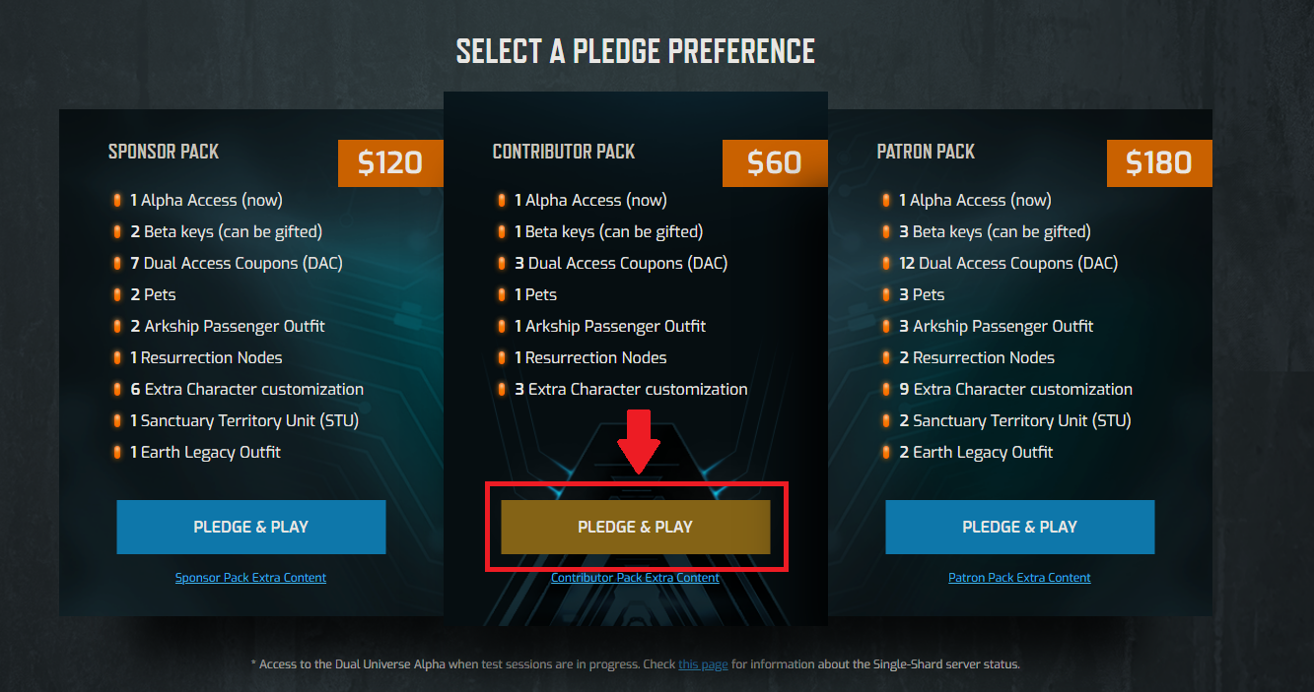Click orange bullet beside Patron 3 Beta keys
Viewport: 1314px width, 692px height.
point(886,232)
